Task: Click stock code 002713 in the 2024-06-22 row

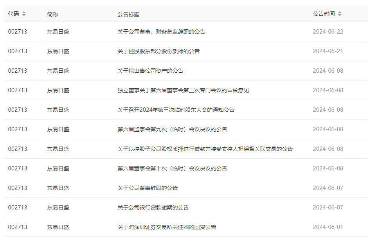Action: point(18,32)
